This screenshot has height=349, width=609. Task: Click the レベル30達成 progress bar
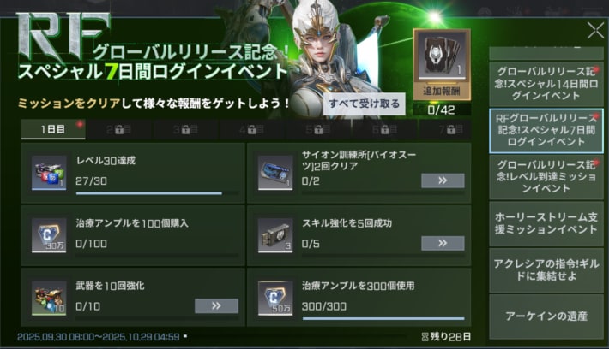tap(157, 193)
